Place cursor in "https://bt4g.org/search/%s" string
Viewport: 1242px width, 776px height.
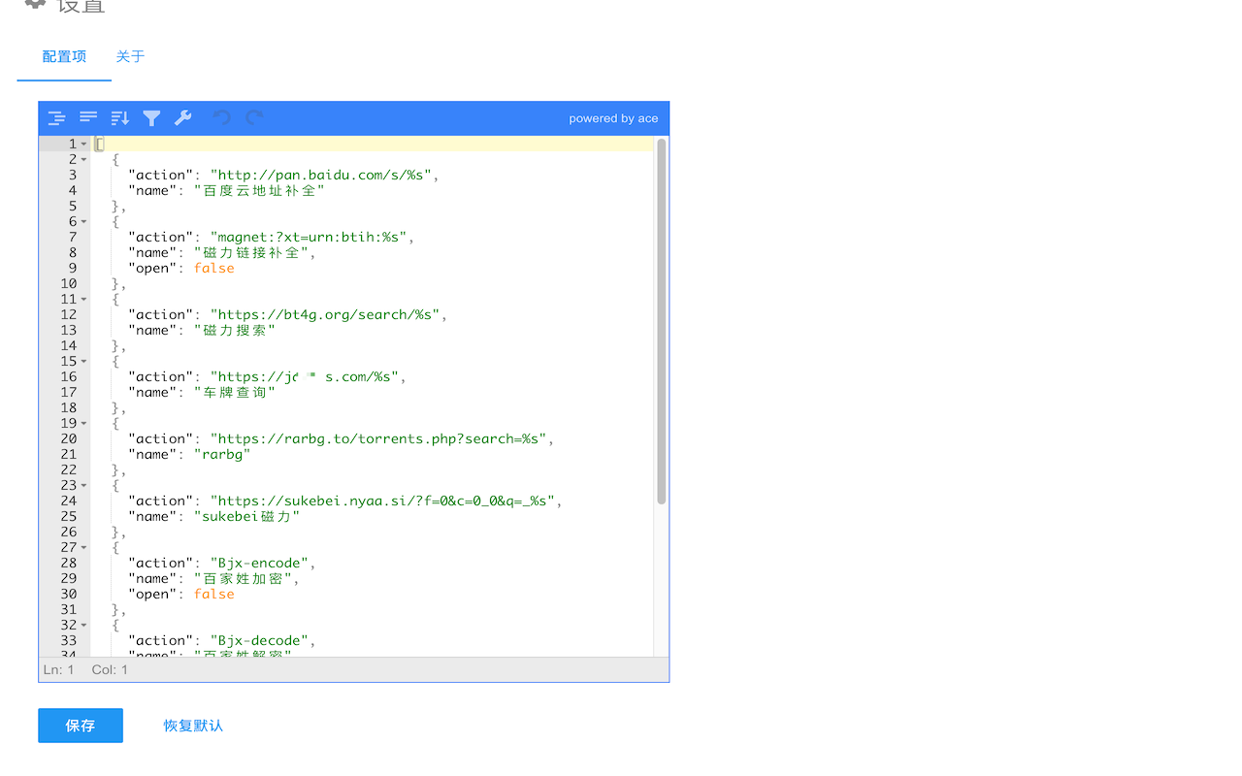(x=325, y=315)
